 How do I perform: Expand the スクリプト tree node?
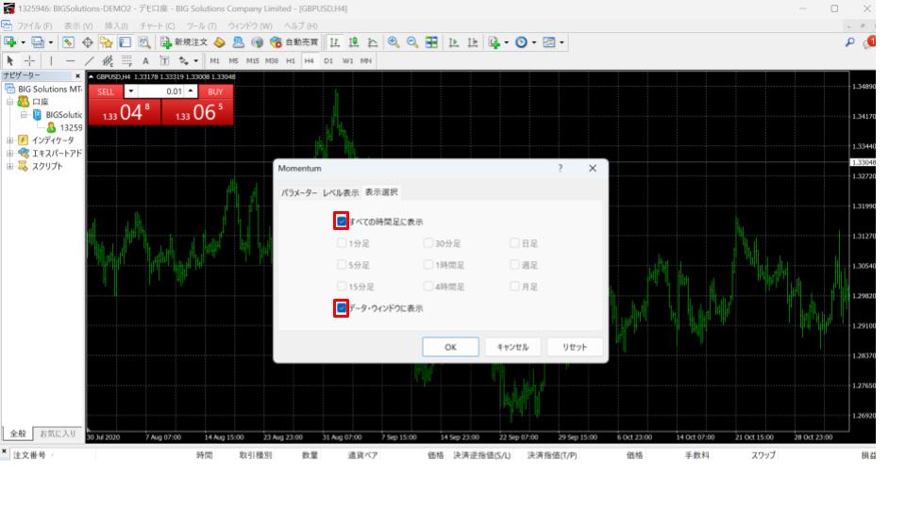pyautogui.click(x=8, y=167)
